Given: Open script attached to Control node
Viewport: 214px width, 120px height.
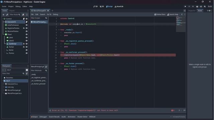Looking at the screenshot, I should coord(24,19).
